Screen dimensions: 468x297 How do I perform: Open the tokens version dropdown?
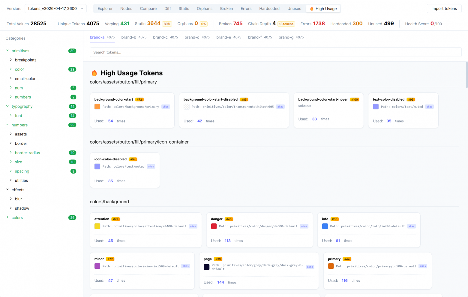tap(55, 9)
